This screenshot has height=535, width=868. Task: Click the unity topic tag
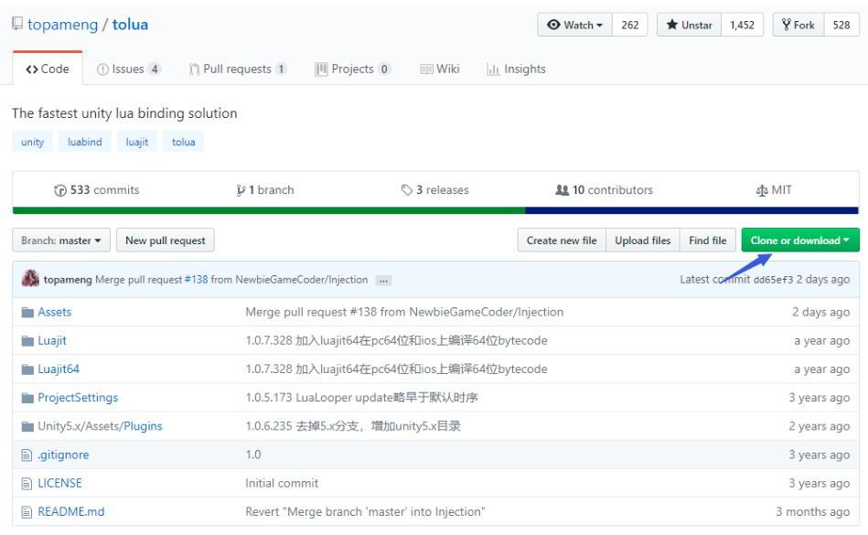[32, 142]
